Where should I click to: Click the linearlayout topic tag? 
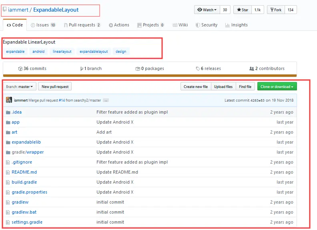click(62, 52)
